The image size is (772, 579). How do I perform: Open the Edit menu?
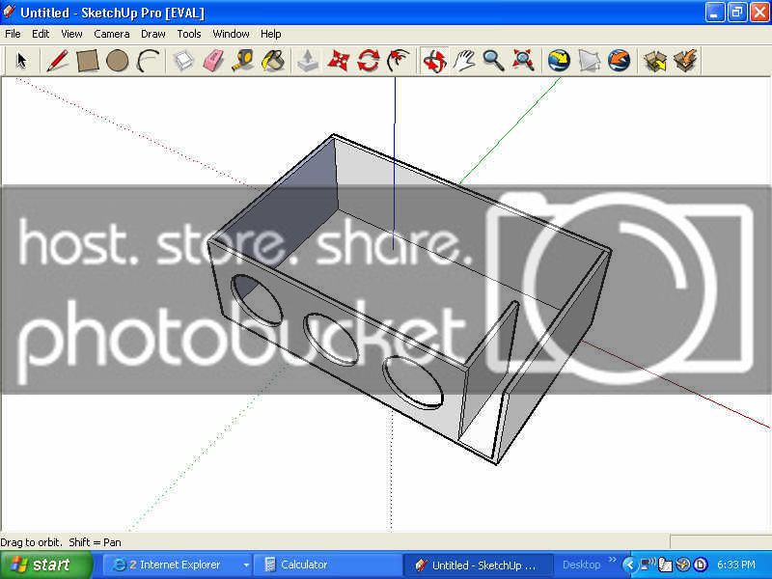pos(41,34)
